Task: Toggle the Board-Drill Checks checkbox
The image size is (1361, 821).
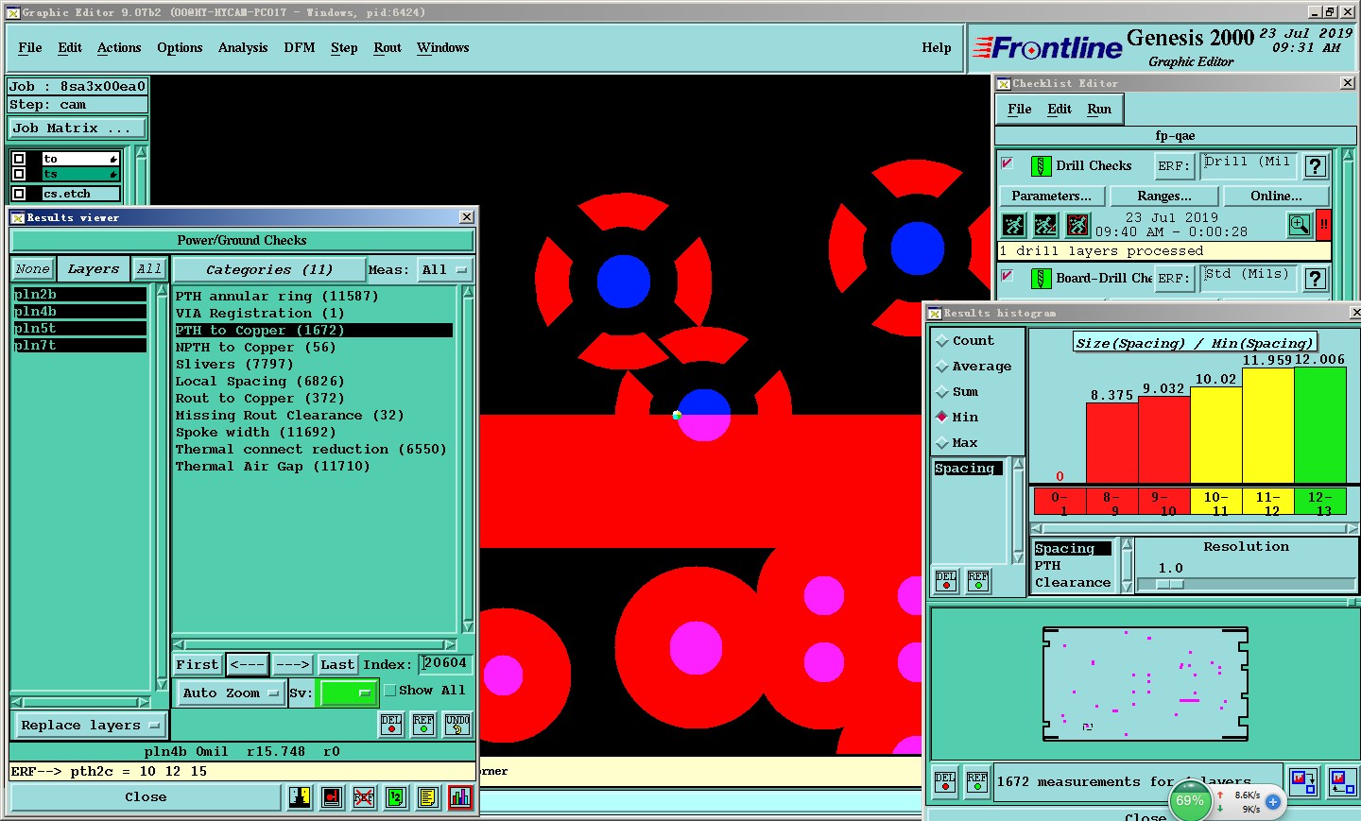Action: click(1008, 276)
